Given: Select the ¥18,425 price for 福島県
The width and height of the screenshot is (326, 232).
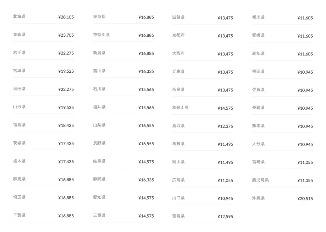Looking at the screenshot, I should tap(66, 126).
